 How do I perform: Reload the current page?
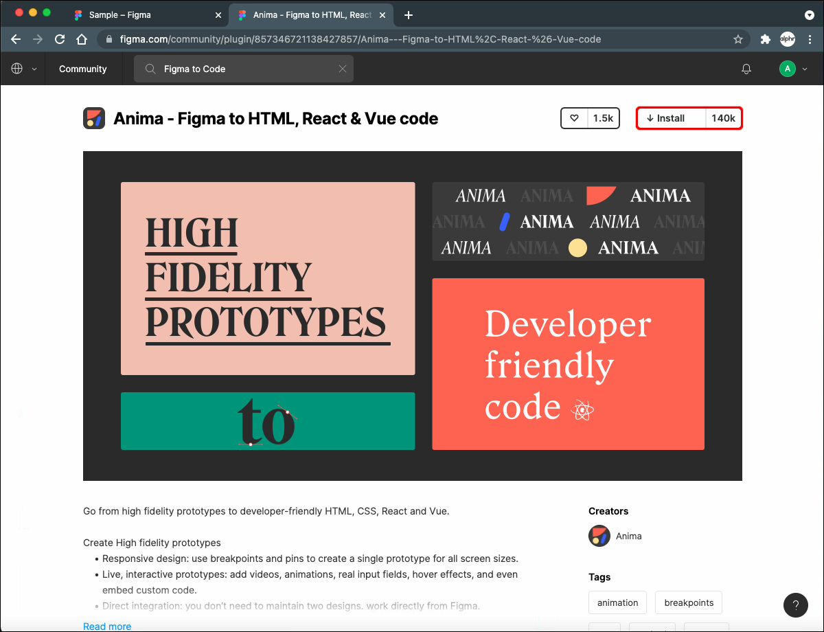[60, 39]
